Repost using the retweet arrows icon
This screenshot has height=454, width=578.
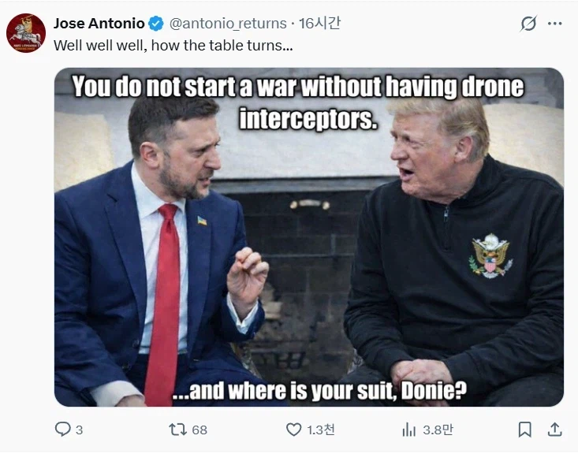click(177, 430)
